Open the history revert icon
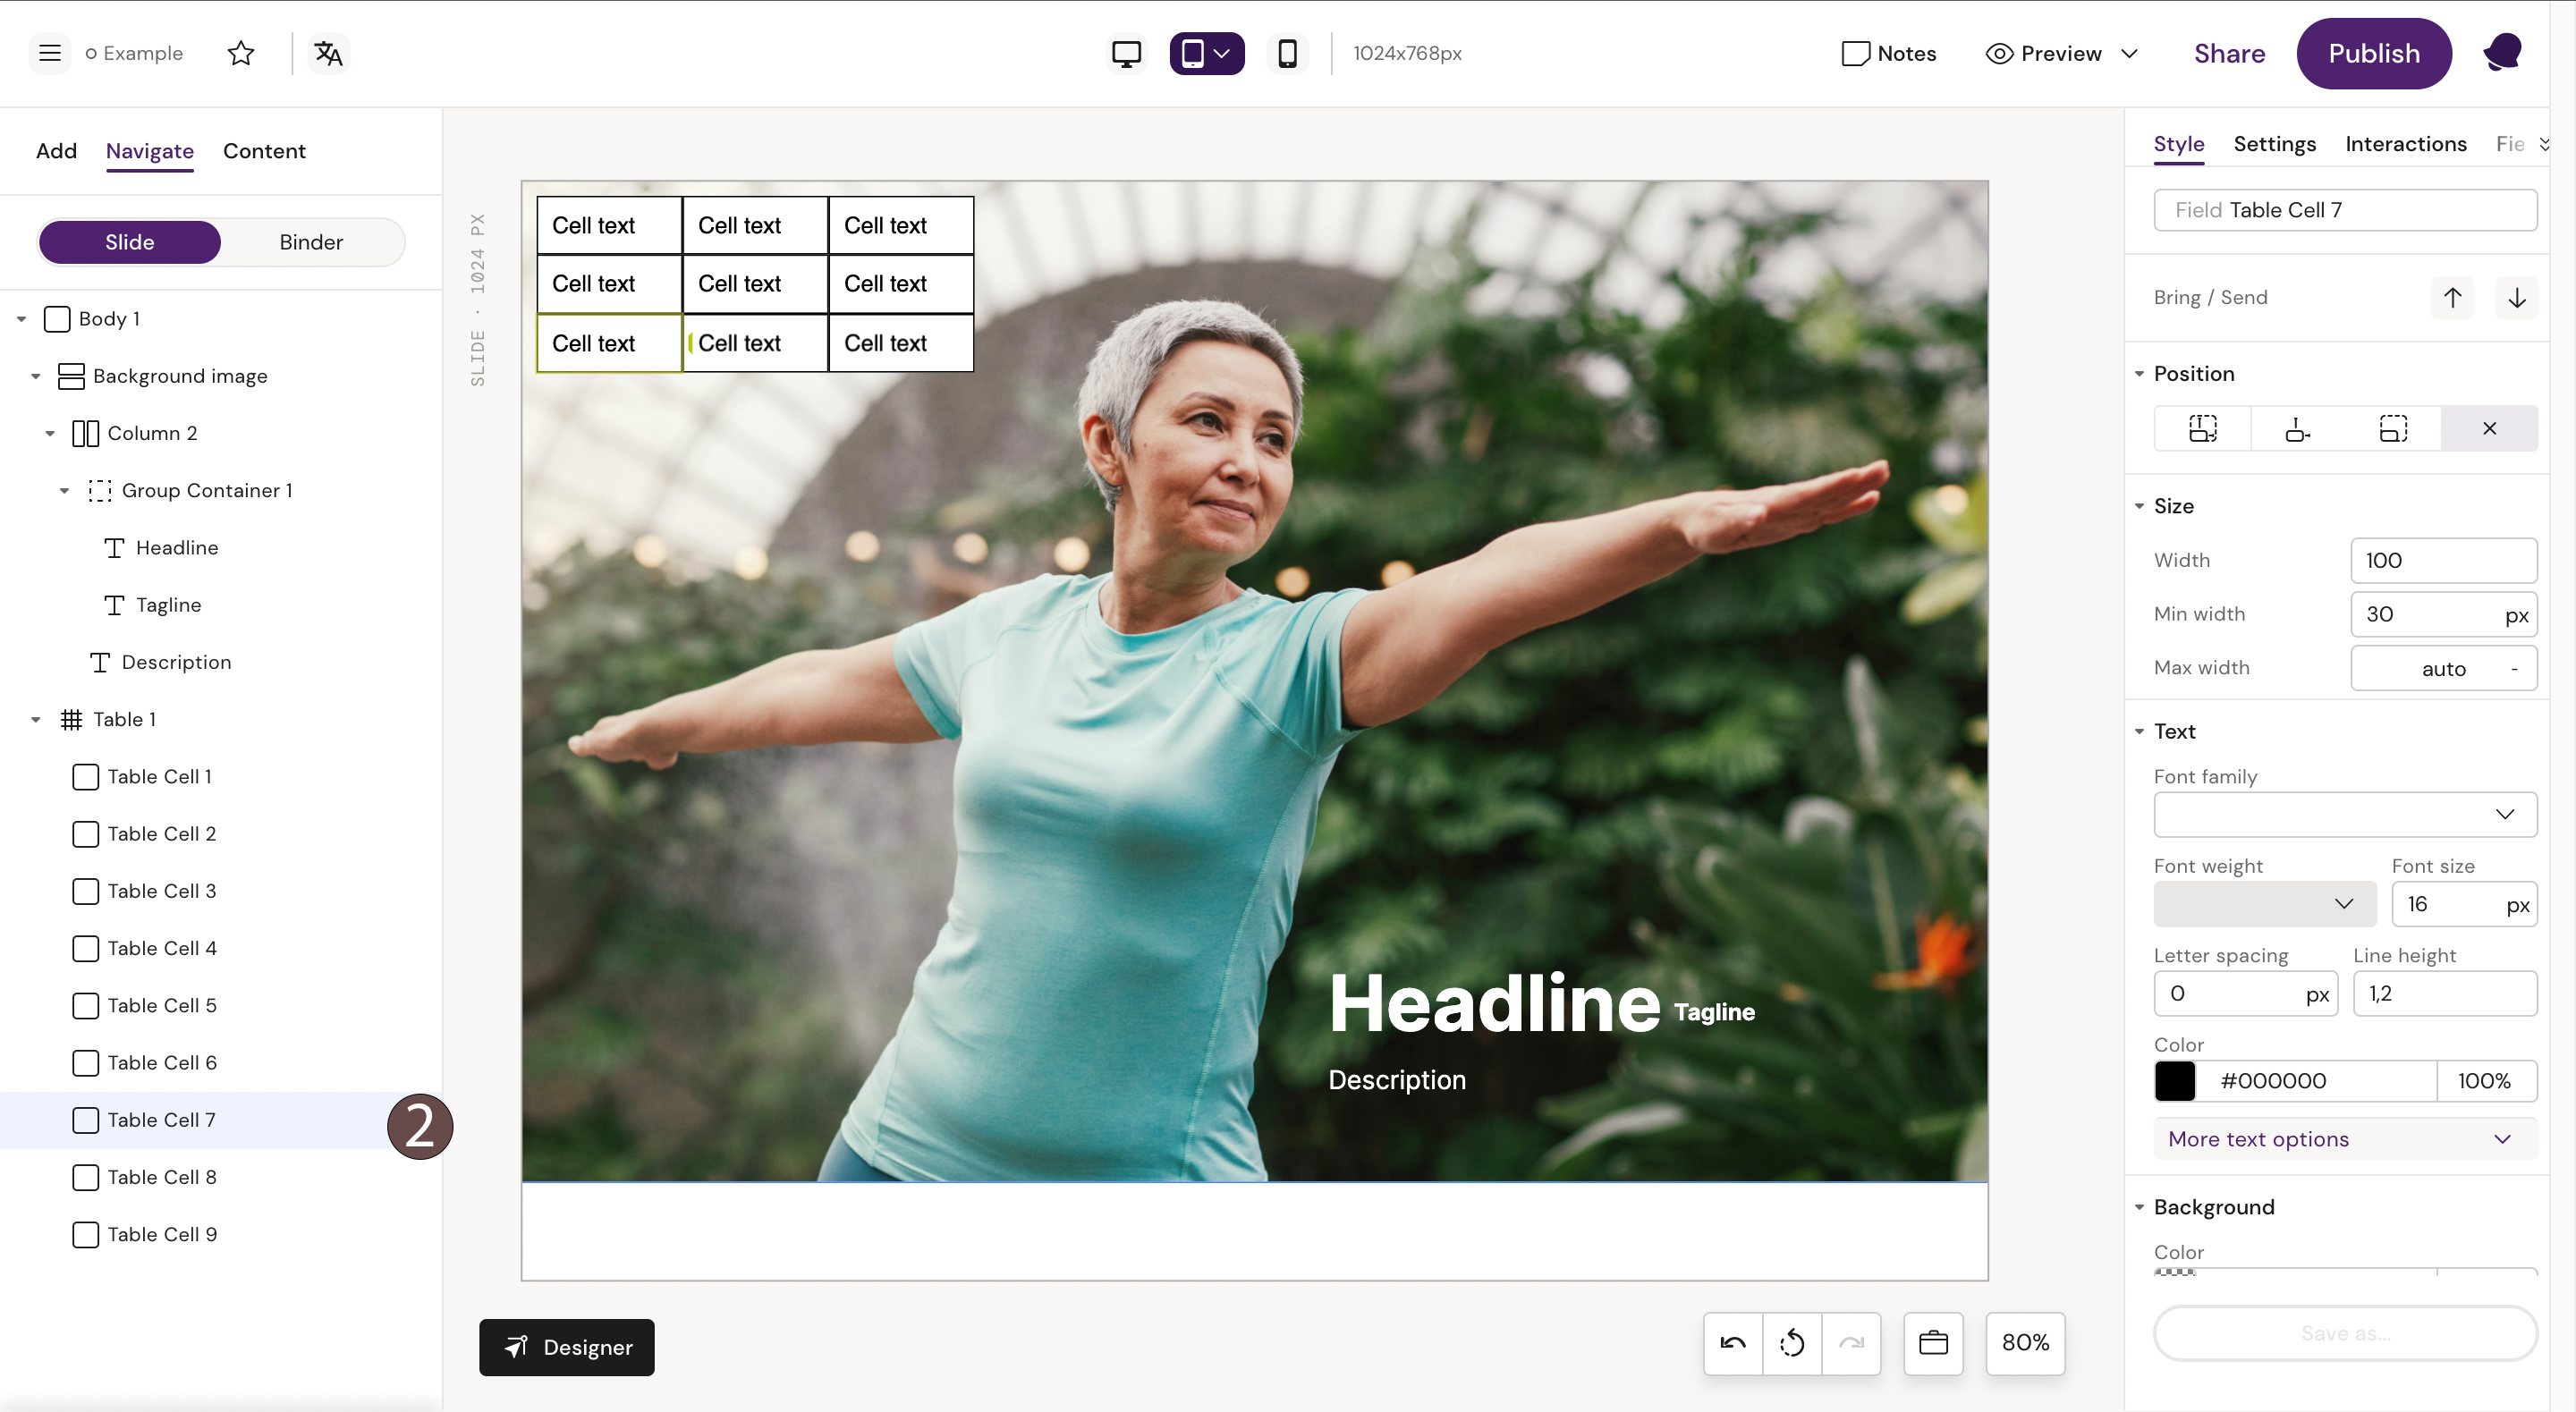 tap(1792, 1343)
